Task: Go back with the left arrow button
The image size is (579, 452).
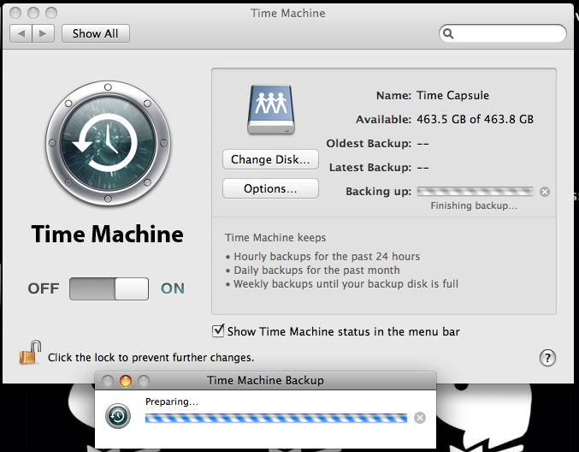Action: [x=21, y=33]
